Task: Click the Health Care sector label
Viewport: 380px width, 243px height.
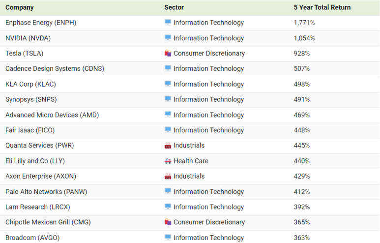Action: pos(191,161)
